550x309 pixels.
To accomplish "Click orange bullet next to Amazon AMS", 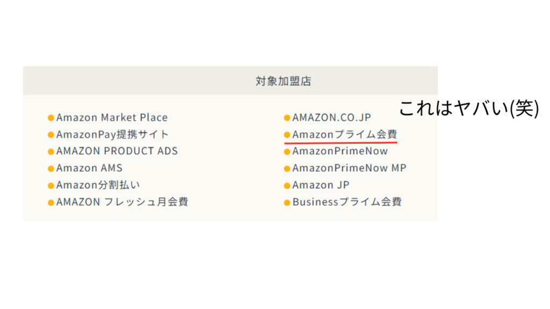I will click(51, 168).
